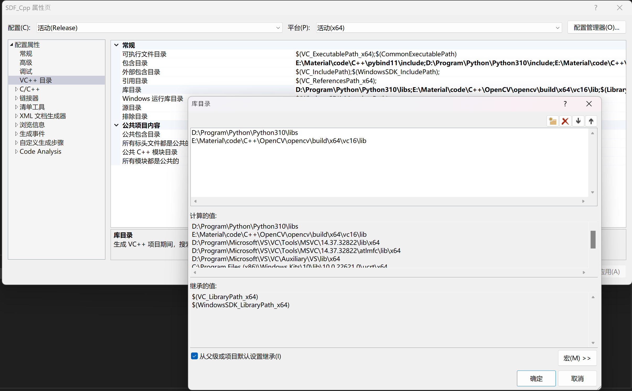
Task: Collapse the 常规 property group
Action: click(117, 45)
